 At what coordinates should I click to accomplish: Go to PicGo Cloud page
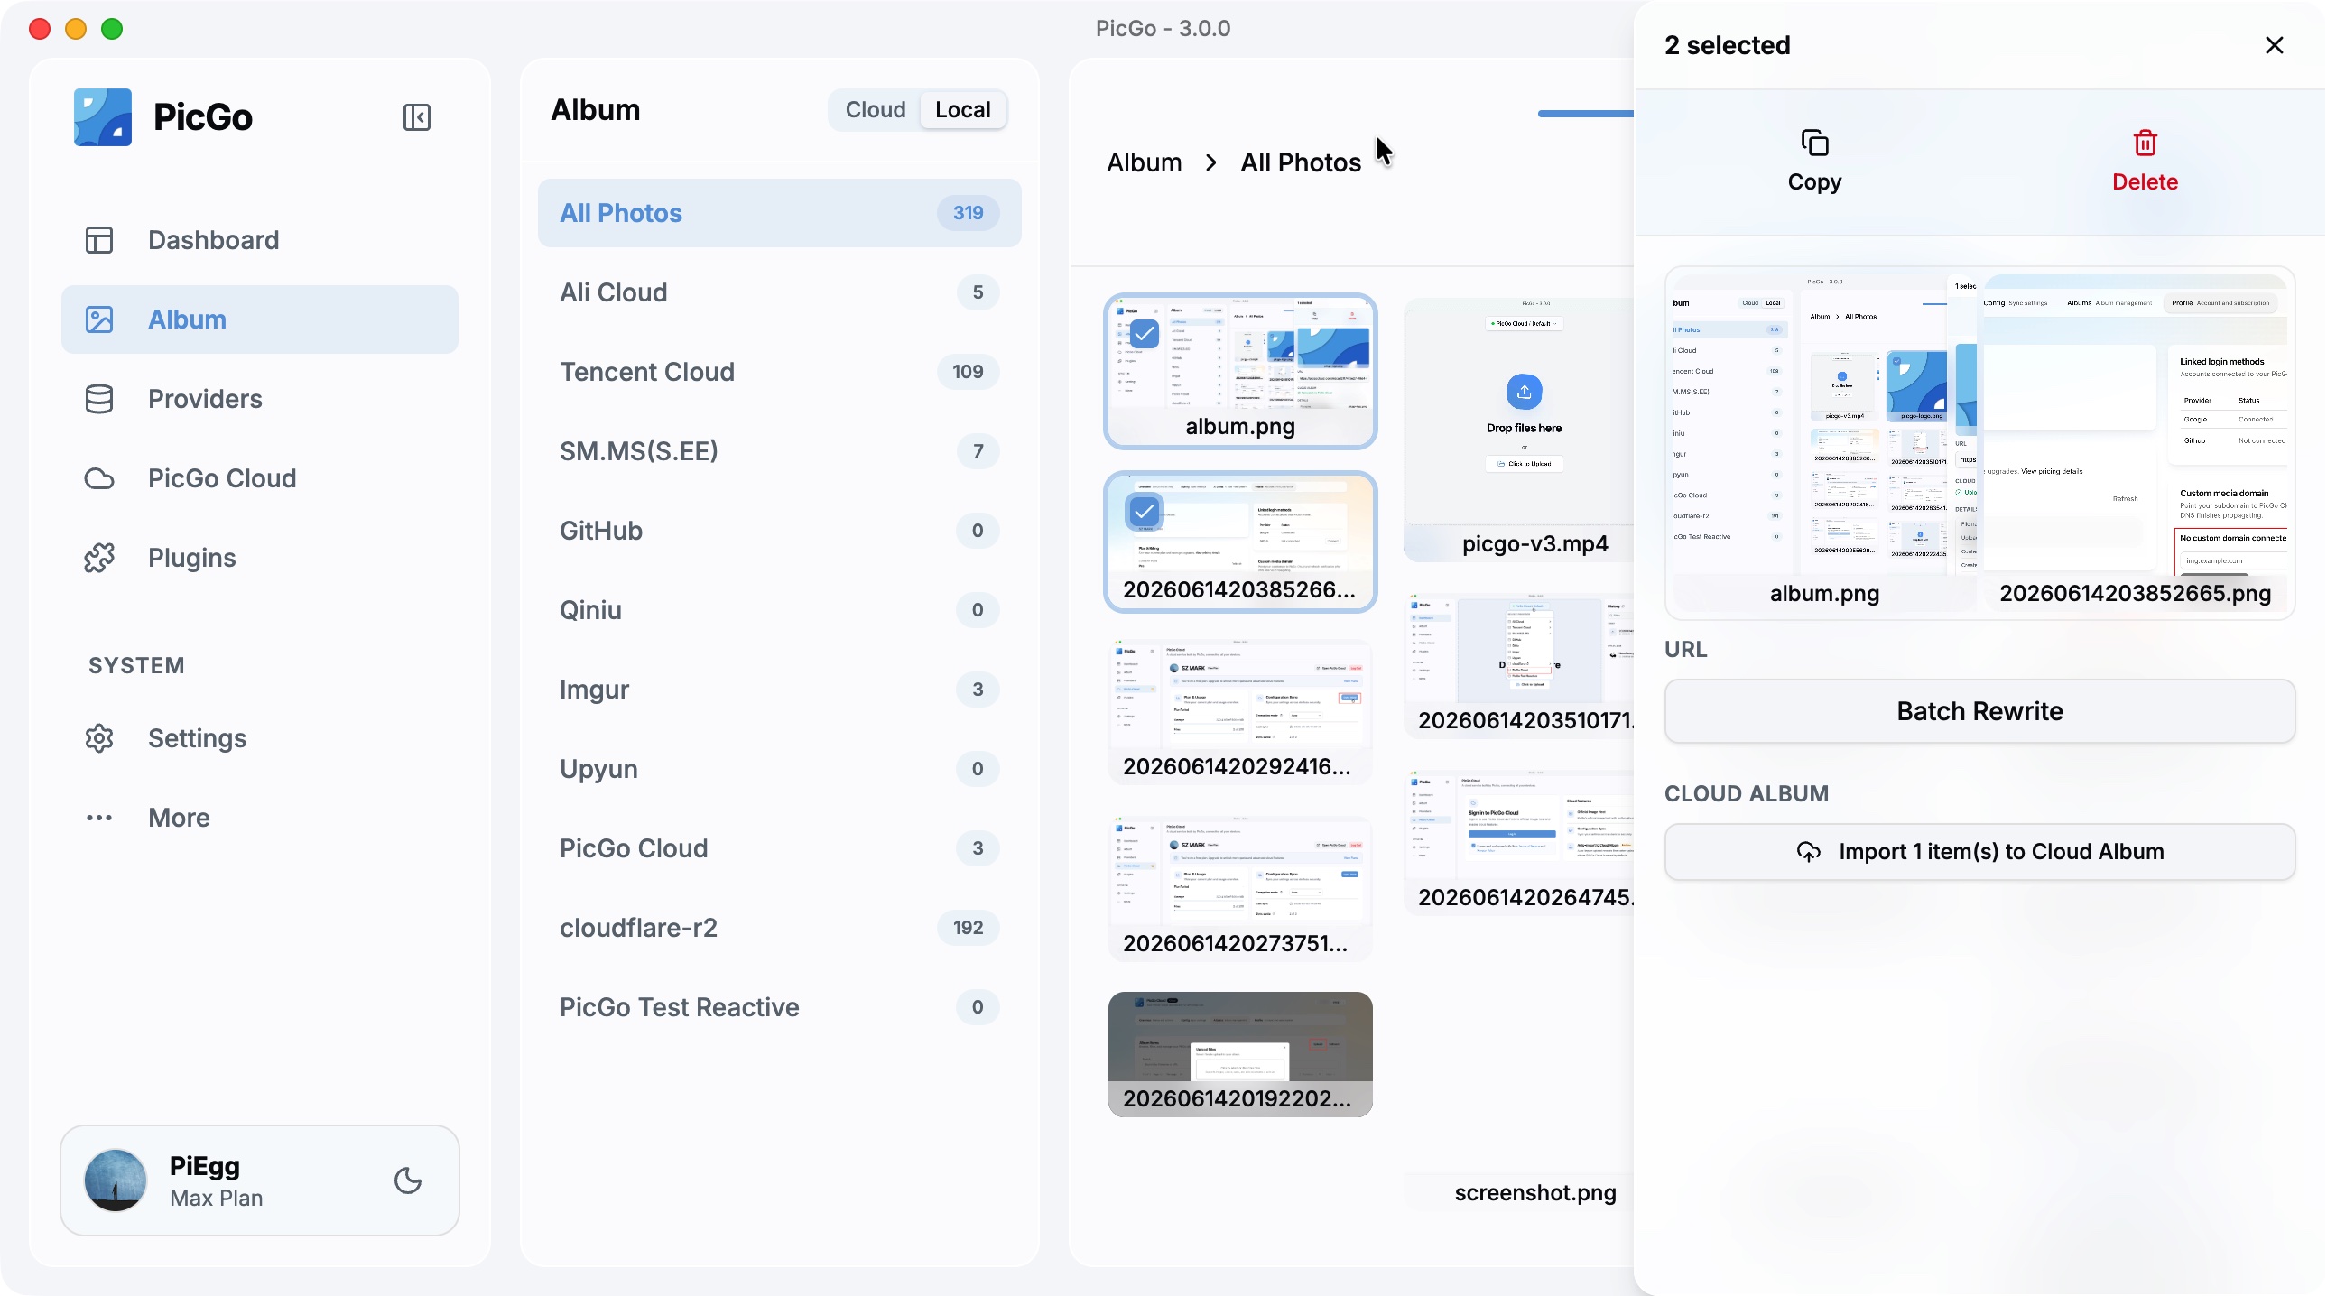click(x=260, y=478)
